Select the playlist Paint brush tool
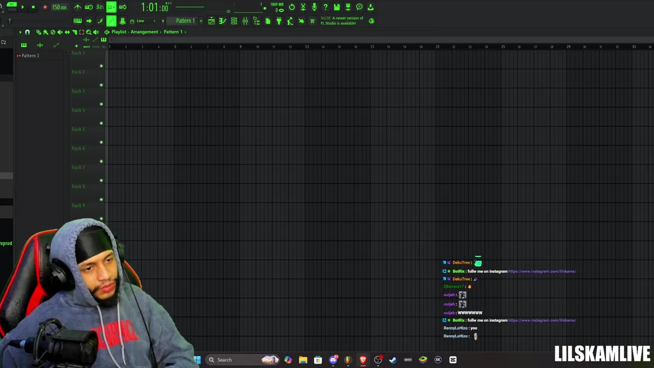The width and height of the screenshot is (654, 368). [x=45, y=32]
